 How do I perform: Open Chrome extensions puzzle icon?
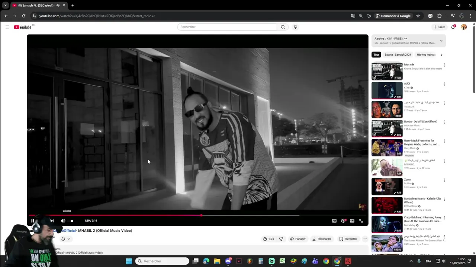click(440, 16)
